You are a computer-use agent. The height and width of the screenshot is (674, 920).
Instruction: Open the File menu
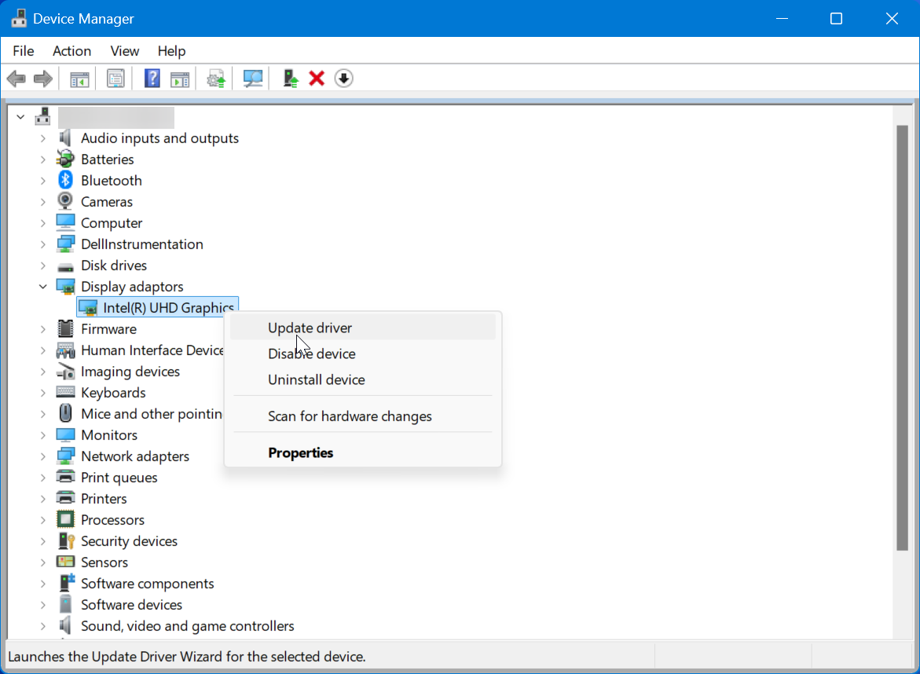[24, 51]
